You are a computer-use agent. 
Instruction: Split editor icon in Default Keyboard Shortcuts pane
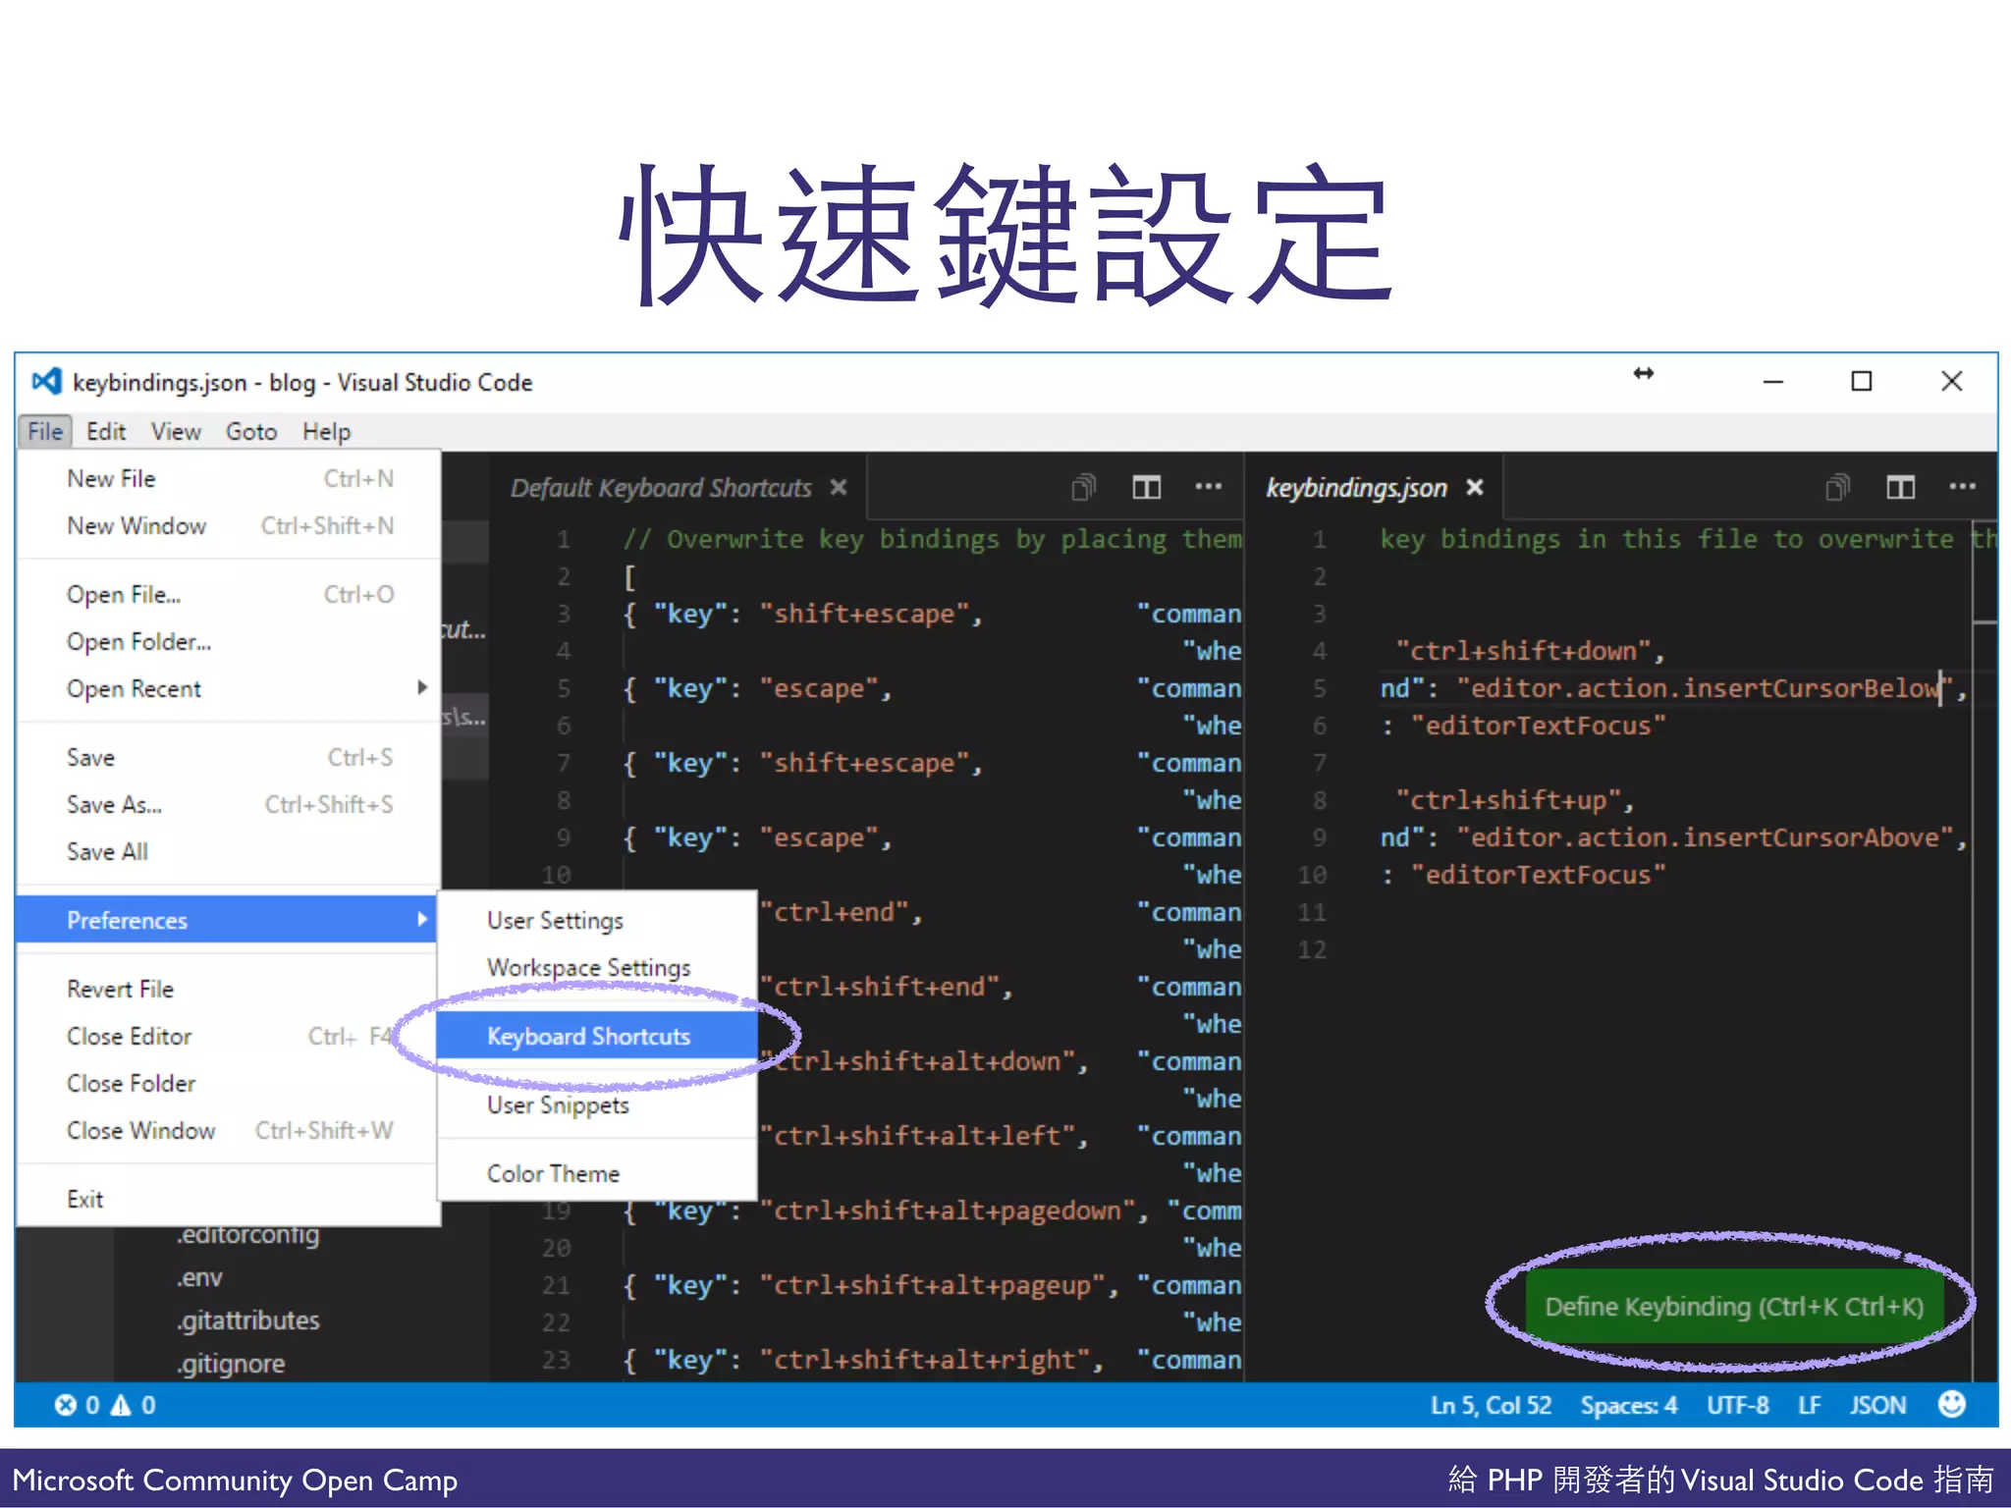(x=1146, y=487)
